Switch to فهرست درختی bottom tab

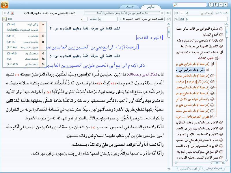click(214, 168)
